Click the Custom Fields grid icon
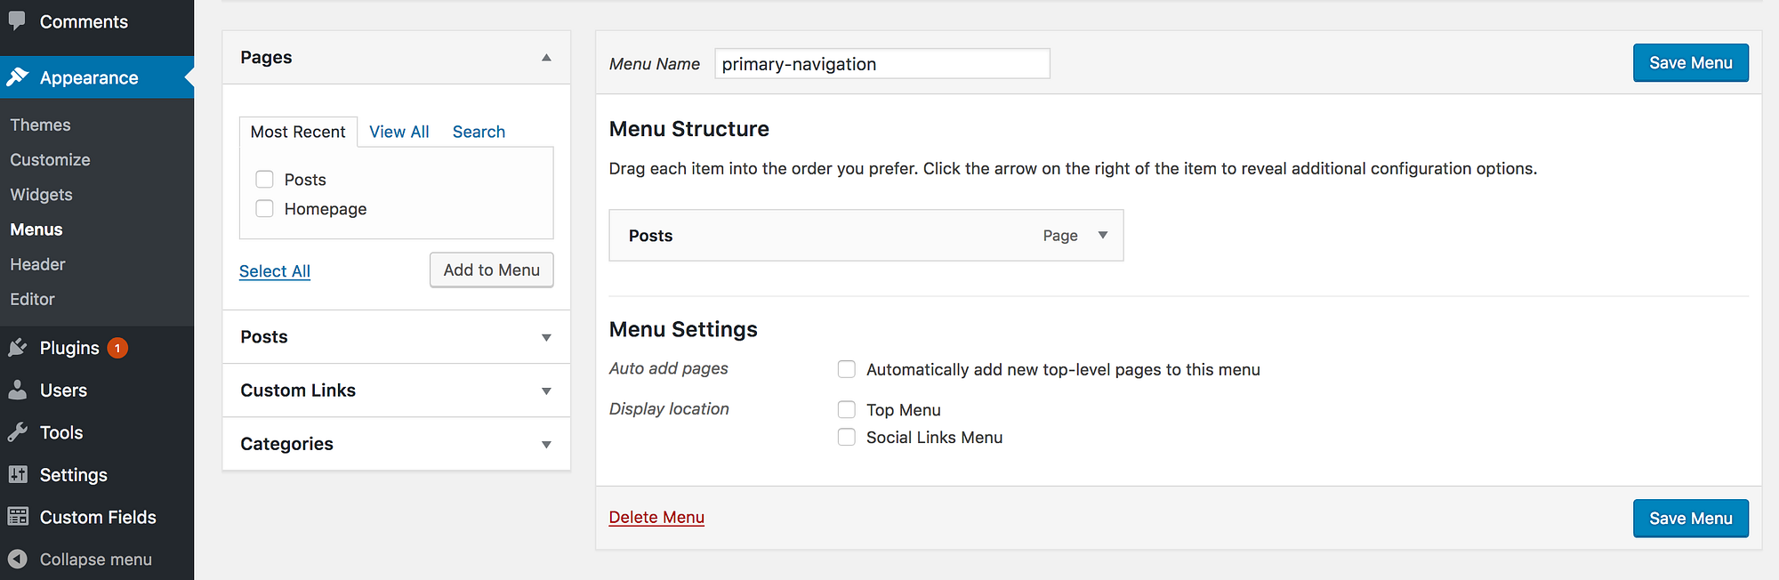1779x580 pixels. click(18, 517)
